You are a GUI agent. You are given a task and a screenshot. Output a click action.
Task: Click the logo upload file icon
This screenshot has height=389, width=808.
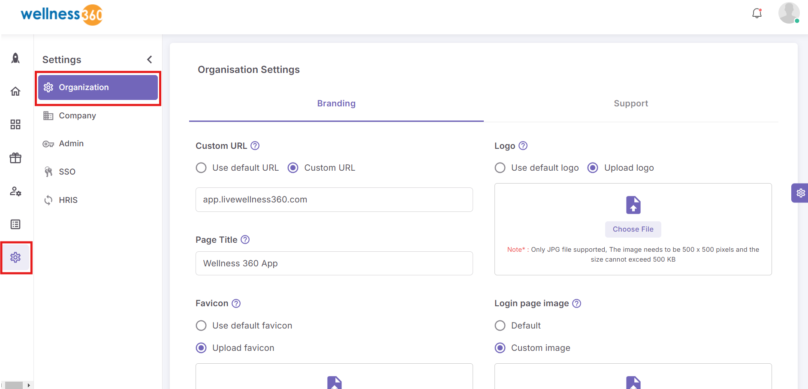point(633,205)
